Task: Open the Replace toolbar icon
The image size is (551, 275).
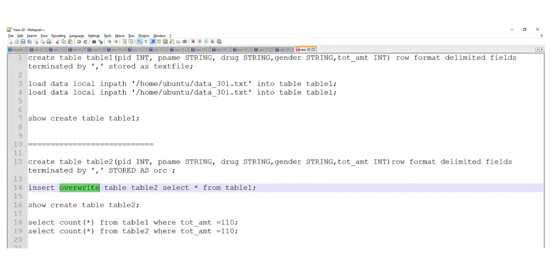Action: pos(101,41)
